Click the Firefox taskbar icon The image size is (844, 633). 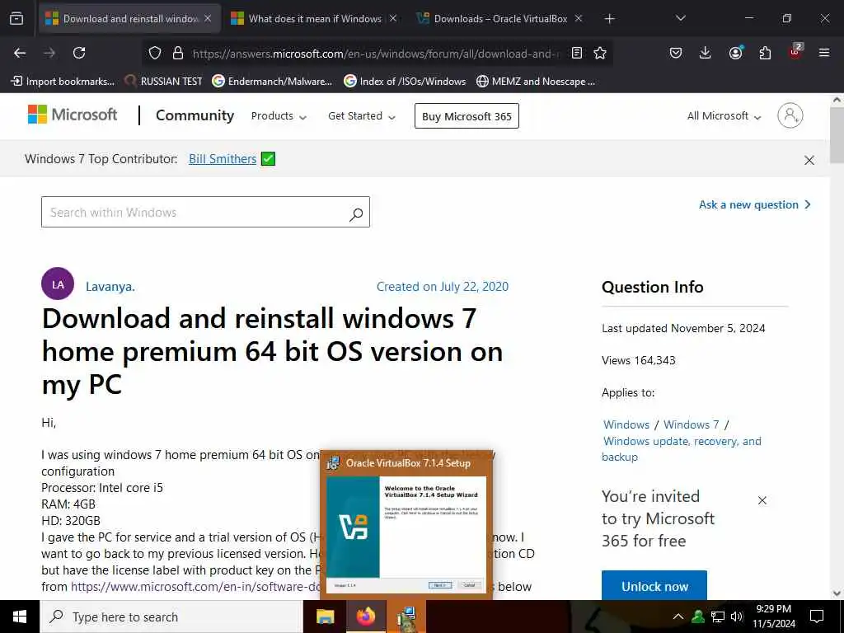(x=365, y=617)
